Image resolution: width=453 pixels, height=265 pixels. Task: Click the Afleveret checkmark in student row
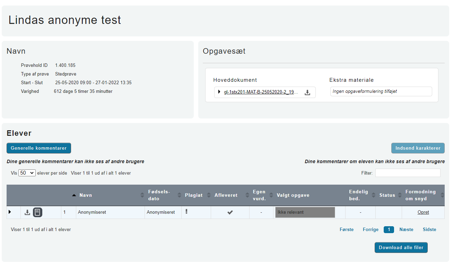[x=230, y=212]
